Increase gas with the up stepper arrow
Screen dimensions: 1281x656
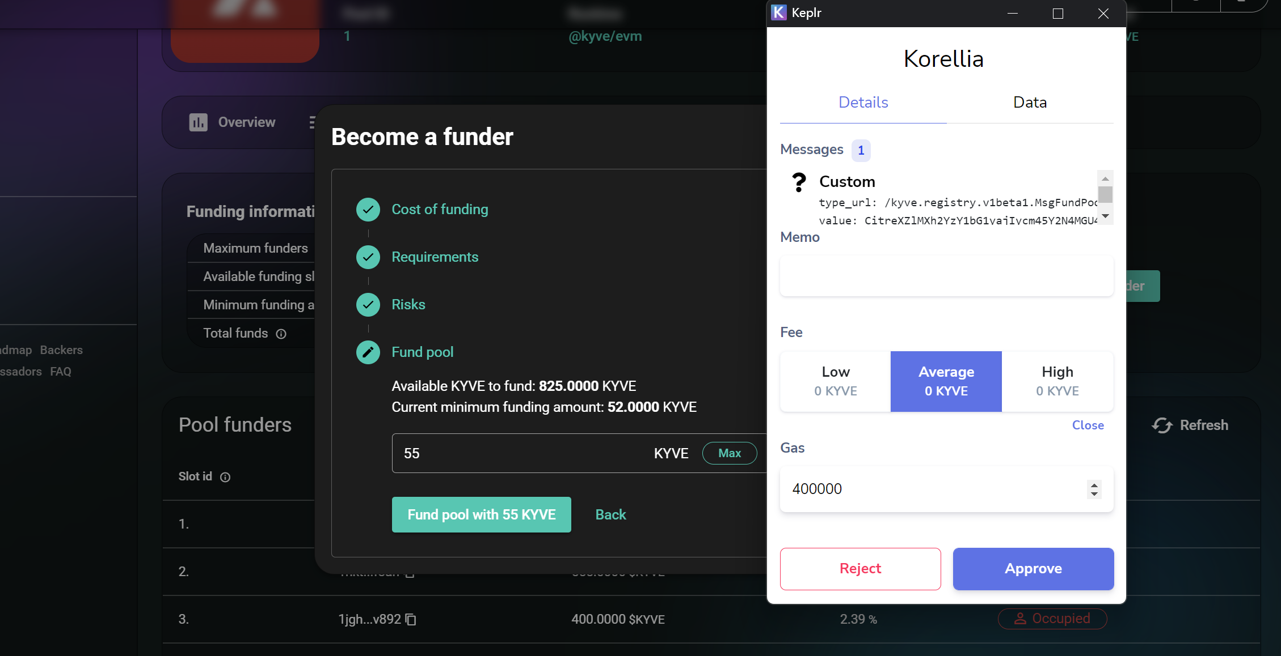(1094, 484)
